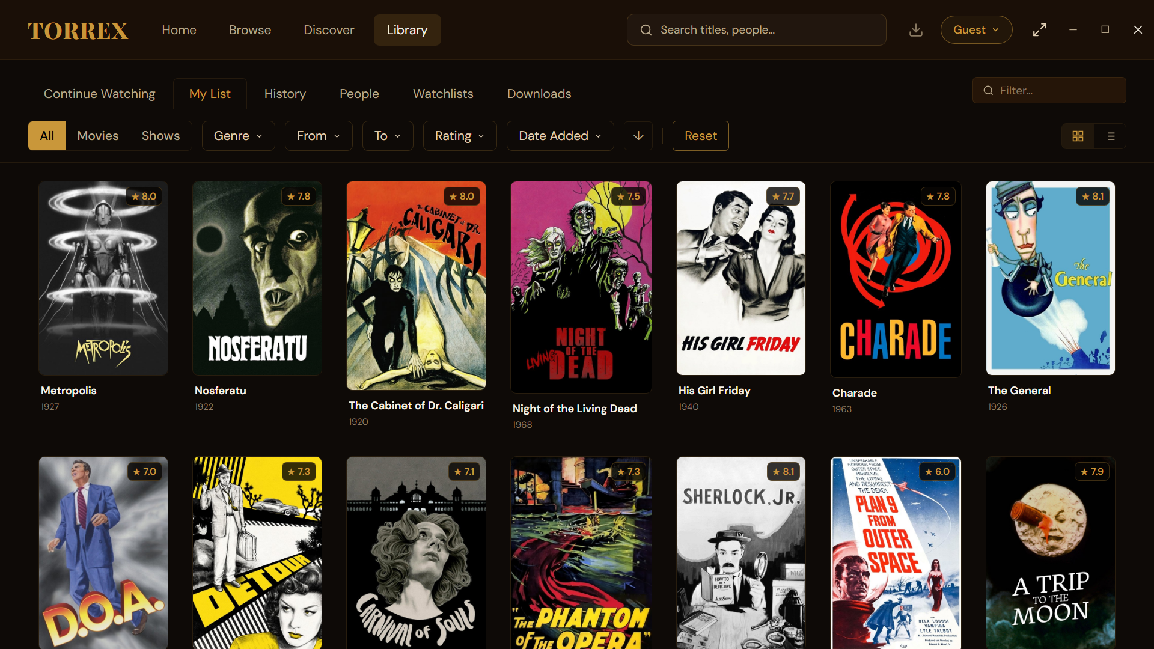
Task: Show all library items
Action: [x=47, y=136]
